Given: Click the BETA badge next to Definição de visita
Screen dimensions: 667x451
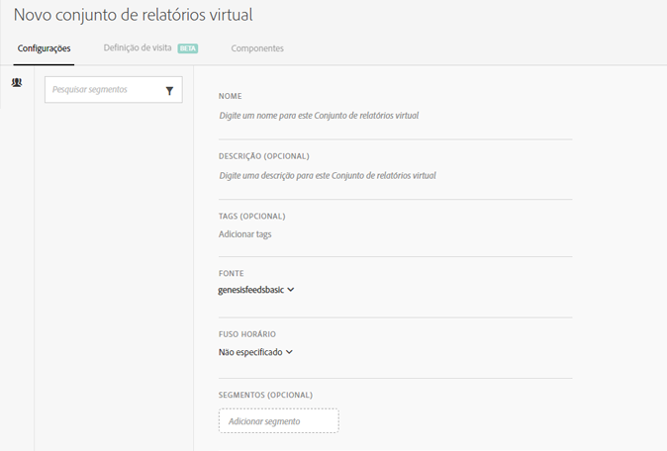Looking at the screenshot, I should pos(188,48).
